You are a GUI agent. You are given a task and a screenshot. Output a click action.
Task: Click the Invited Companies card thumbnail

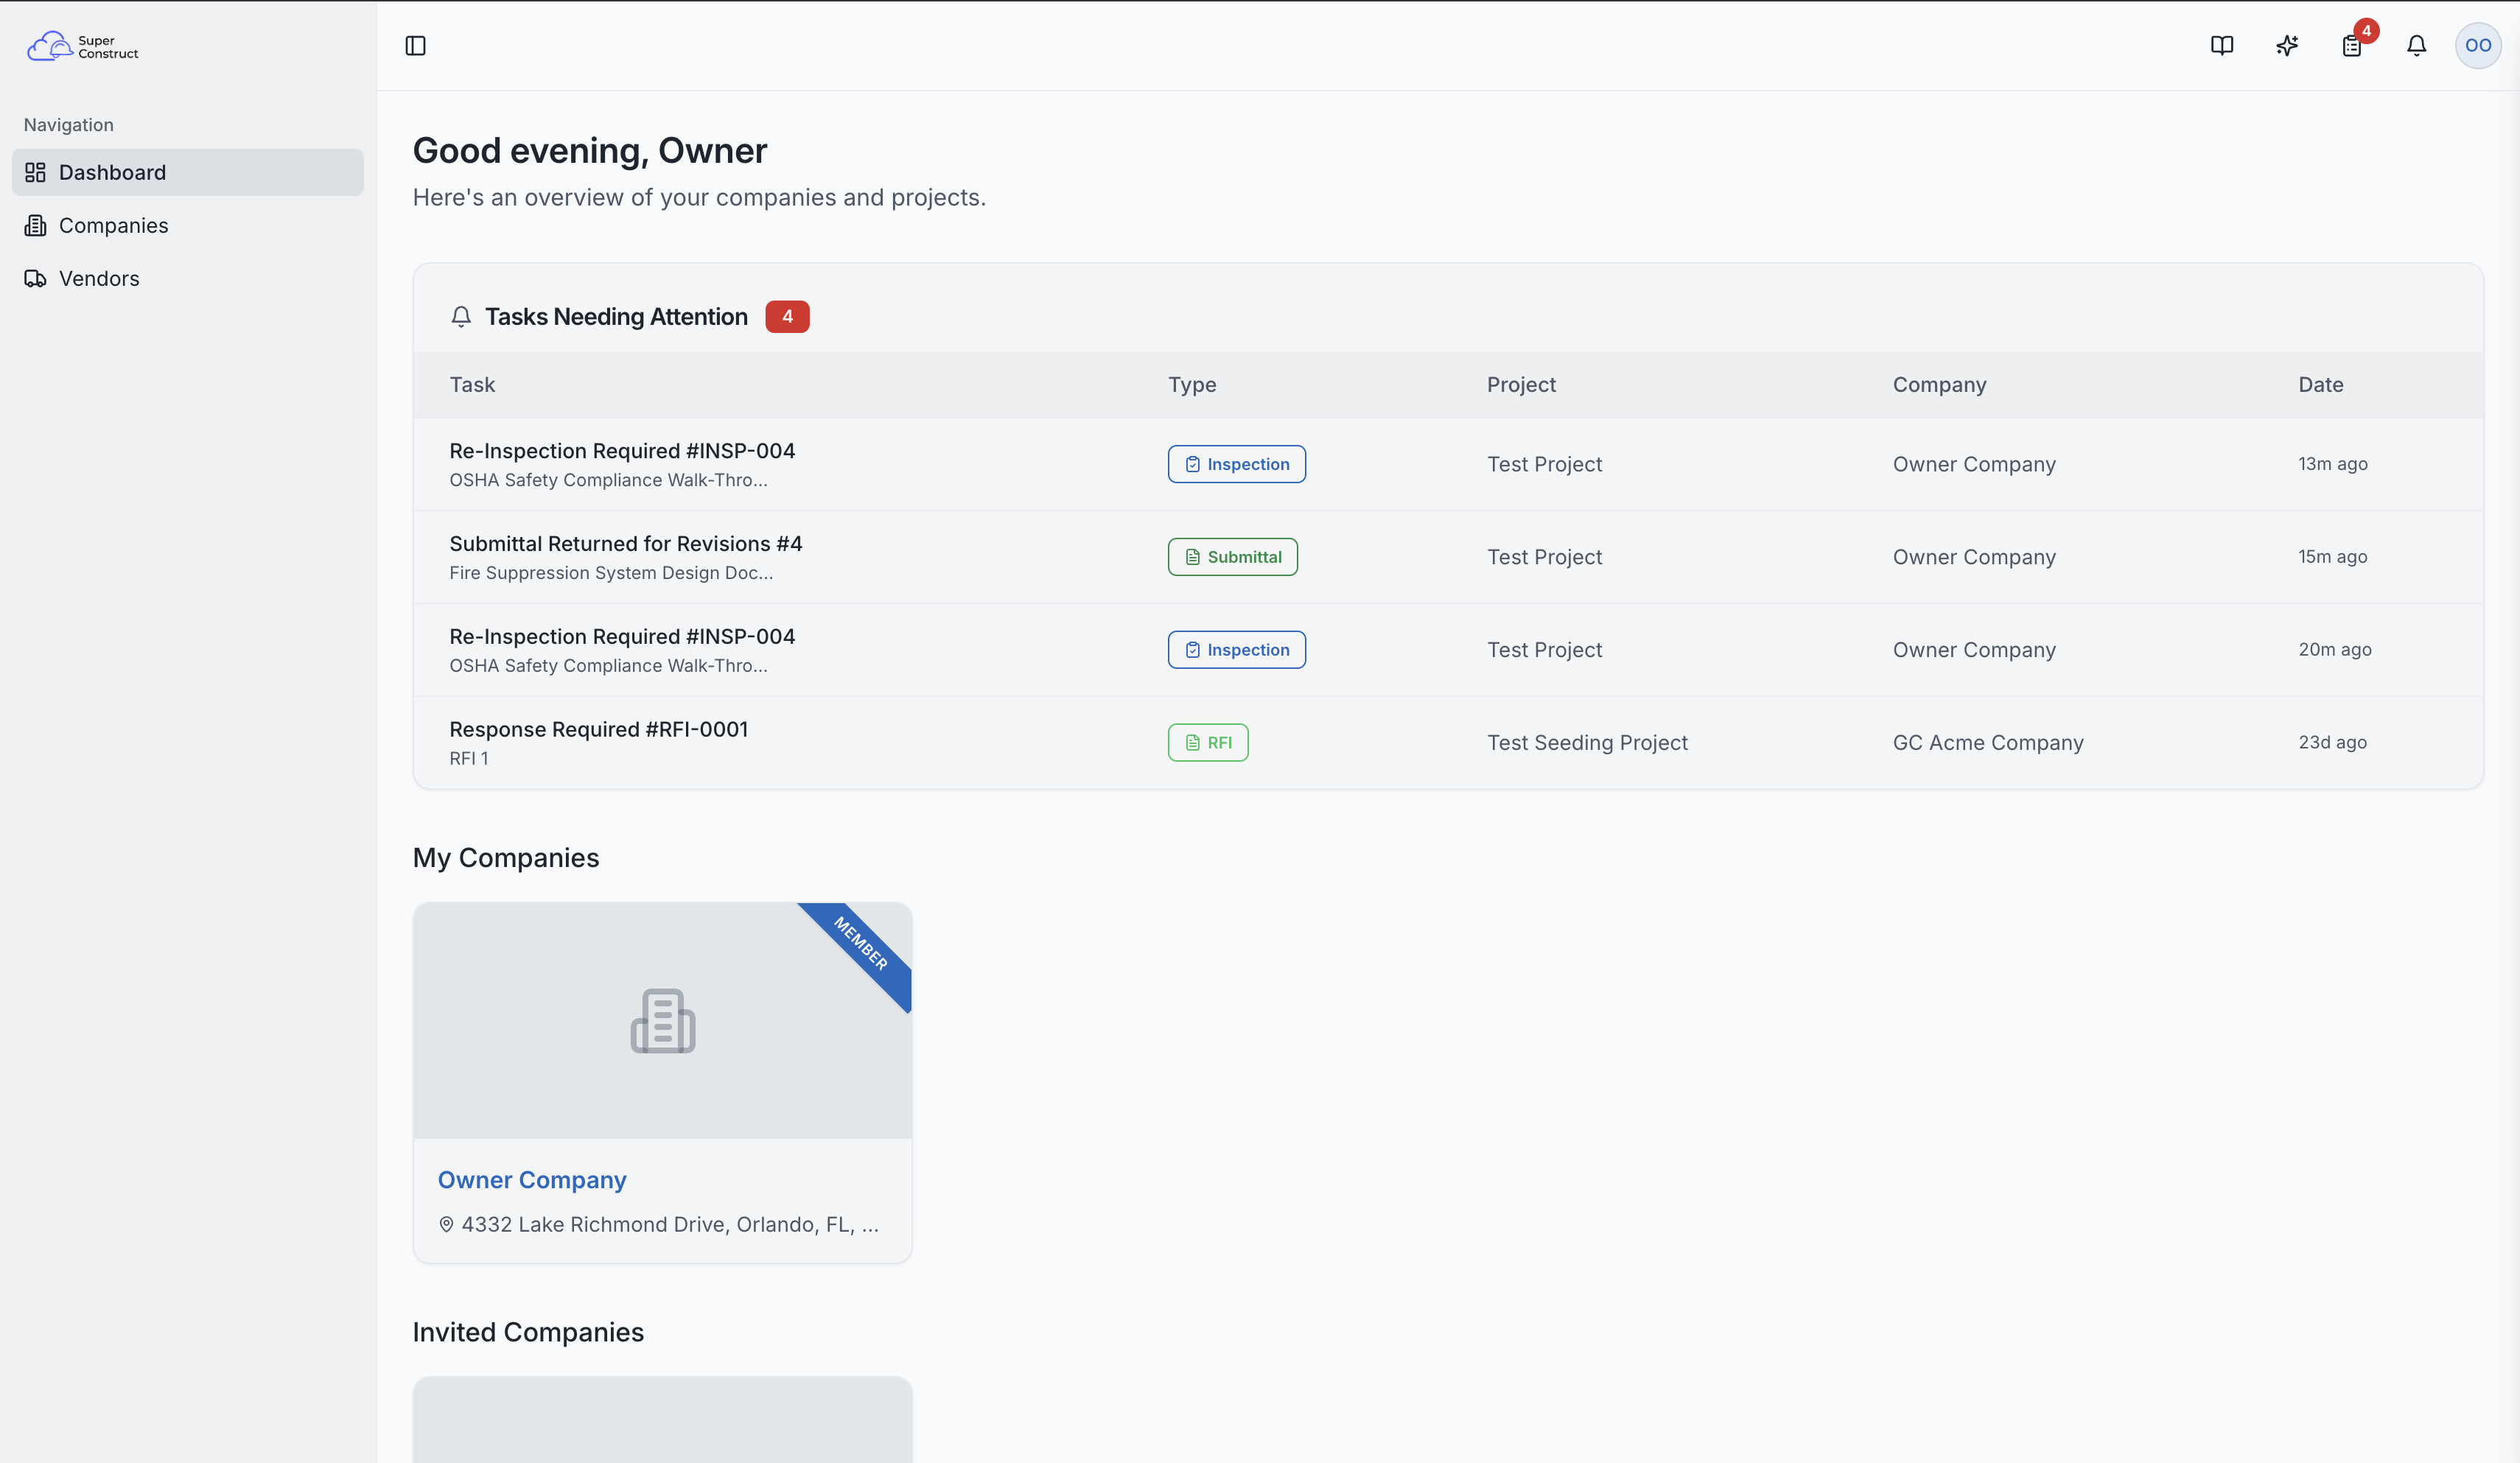click(663, 1420)
